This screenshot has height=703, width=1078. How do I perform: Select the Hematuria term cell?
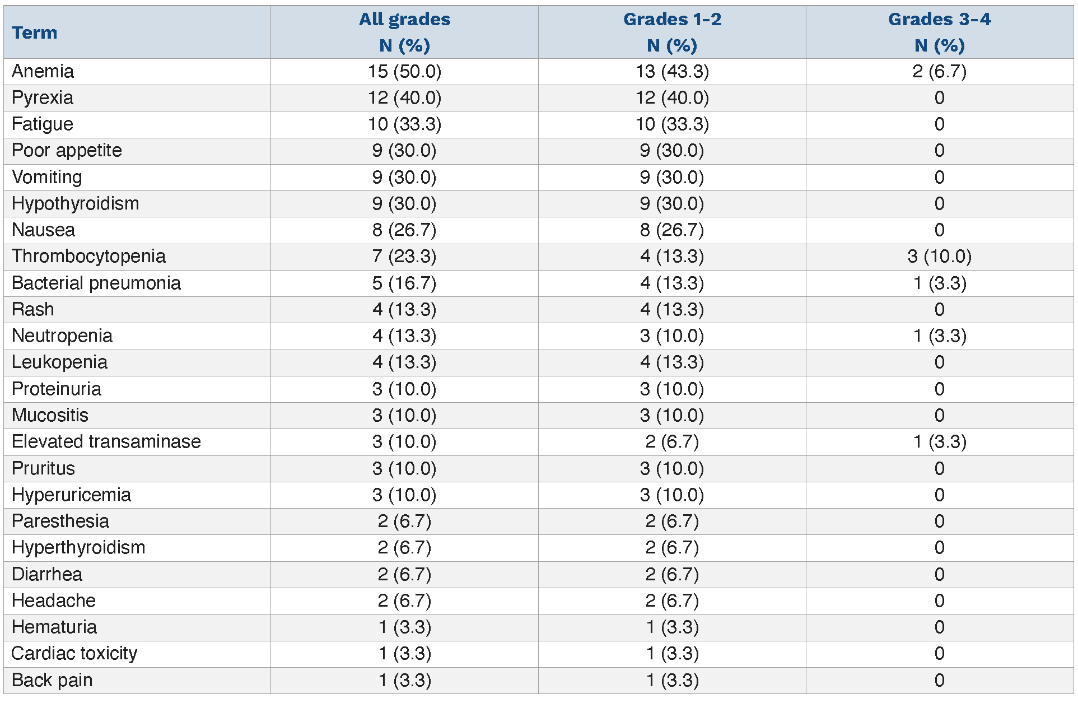54,627
